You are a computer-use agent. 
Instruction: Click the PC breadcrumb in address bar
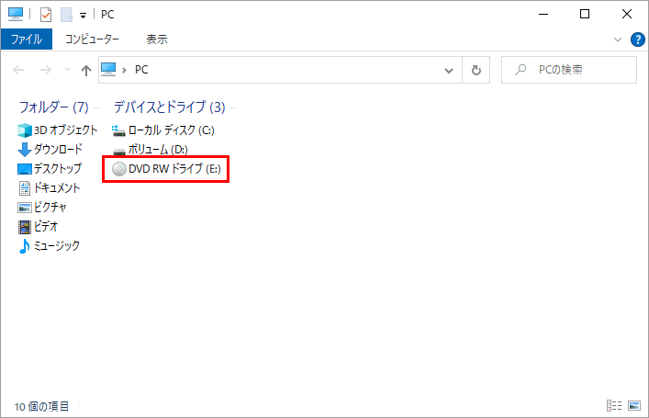141,70
